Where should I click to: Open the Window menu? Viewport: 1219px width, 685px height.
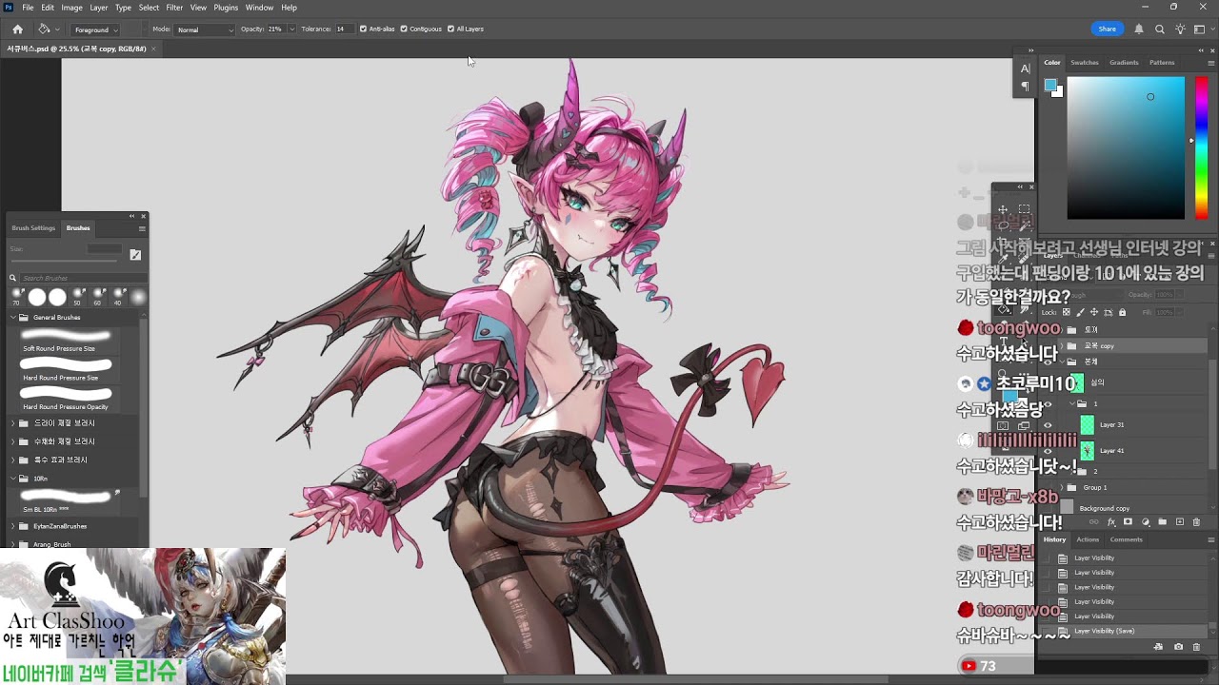(259, 8)
